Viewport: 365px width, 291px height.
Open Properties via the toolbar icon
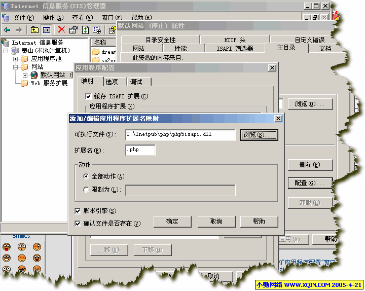tap(74, 30)
